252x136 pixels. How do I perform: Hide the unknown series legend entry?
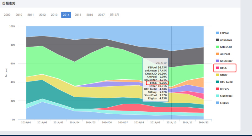click(x=226, y=40)
